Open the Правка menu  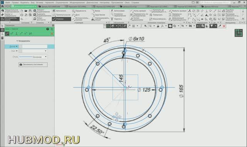tap(15, 3)
